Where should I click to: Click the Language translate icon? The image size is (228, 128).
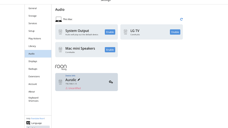[x=28, y=123]
